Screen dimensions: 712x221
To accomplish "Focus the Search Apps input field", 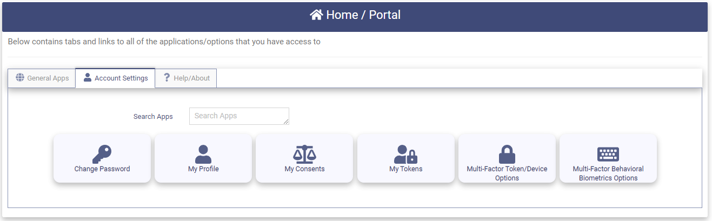I will pos(239,116).
